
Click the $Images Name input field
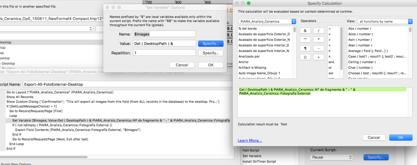tap(164, 34)
